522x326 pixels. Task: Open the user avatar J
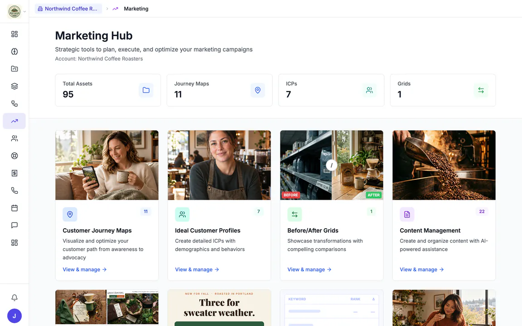tap(14, 316)
